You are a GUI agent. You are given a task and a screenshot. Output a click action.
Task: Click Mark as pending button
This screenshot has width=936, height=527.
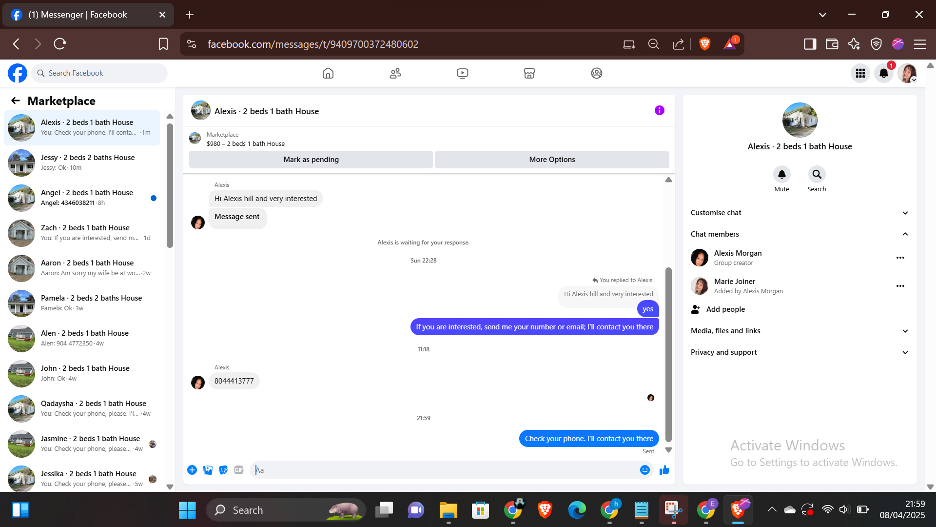tap(311, 160)
